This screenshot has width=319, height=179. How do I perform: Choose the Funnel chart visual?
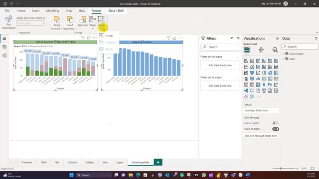[x=252, y=73]
